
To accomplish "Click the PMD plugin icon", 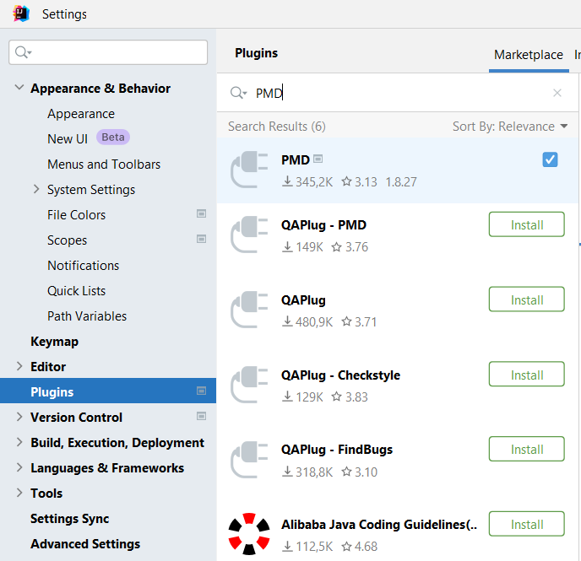I will [x=249, y=170].
